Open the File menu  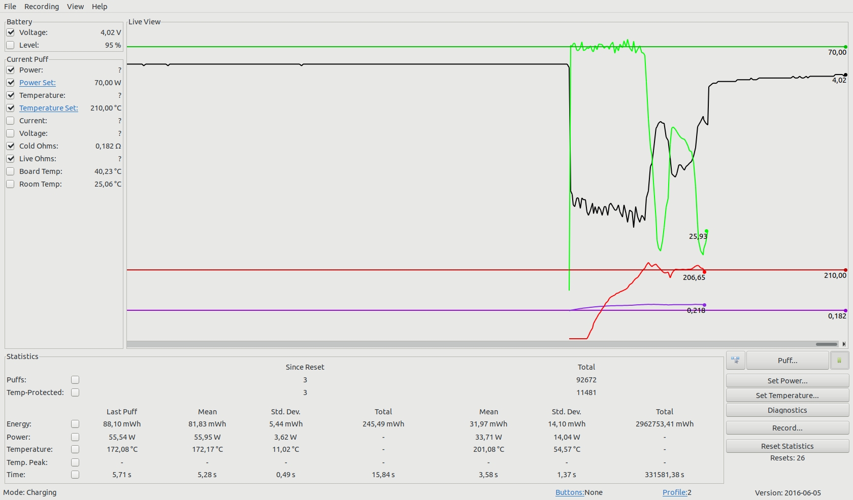[10, 7]
